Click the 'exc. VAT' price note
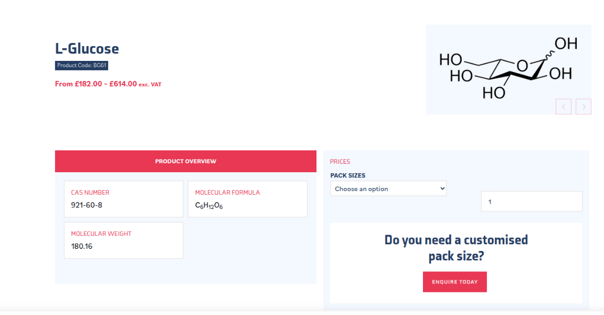Screen dimensions: 604x315 click(150, 85)
